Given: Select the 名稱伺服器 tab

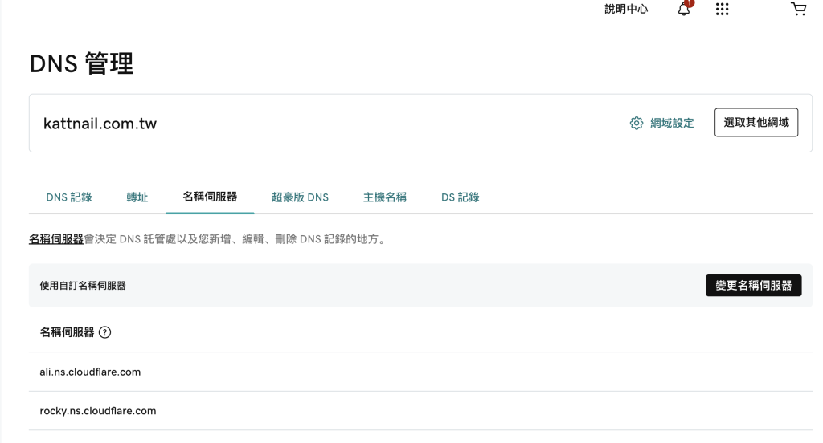Looking at the screenshot, I should 210,197.
